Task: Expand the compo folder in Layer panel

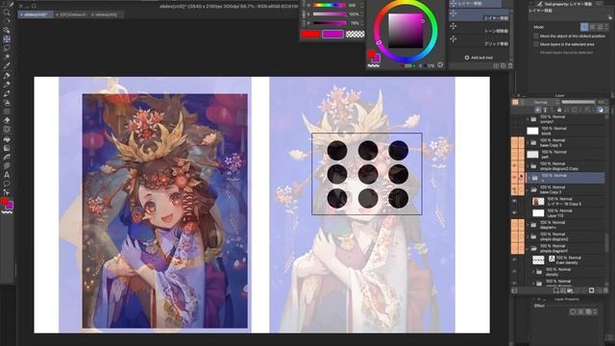Action: (528, 119)
